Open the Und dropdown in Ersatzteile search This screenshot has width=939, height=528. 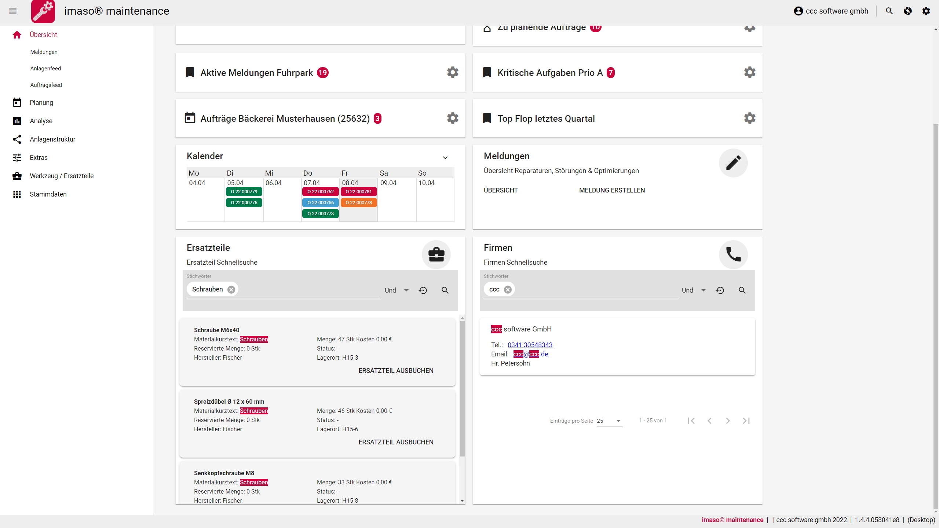click(x=397, y=290)
